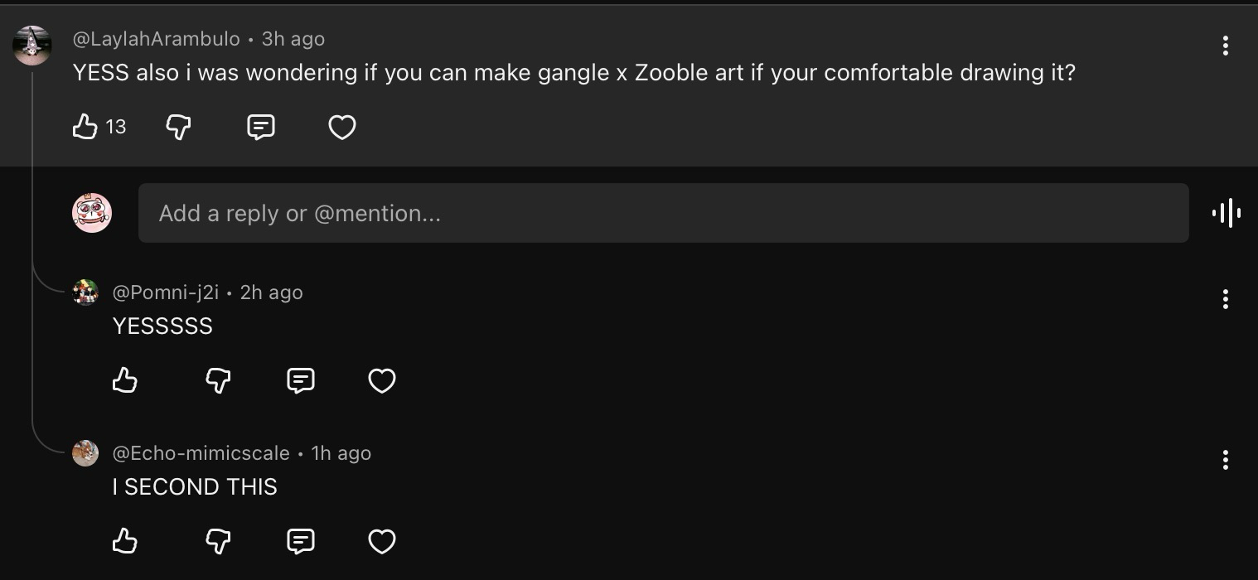This screenshot has width=1258, height=580.
Task: Click Pomni-j2i's profile avatar
Action: click(85, 292)
